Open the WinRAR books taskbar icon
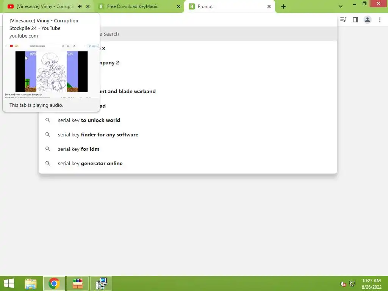 pos(77,283)
